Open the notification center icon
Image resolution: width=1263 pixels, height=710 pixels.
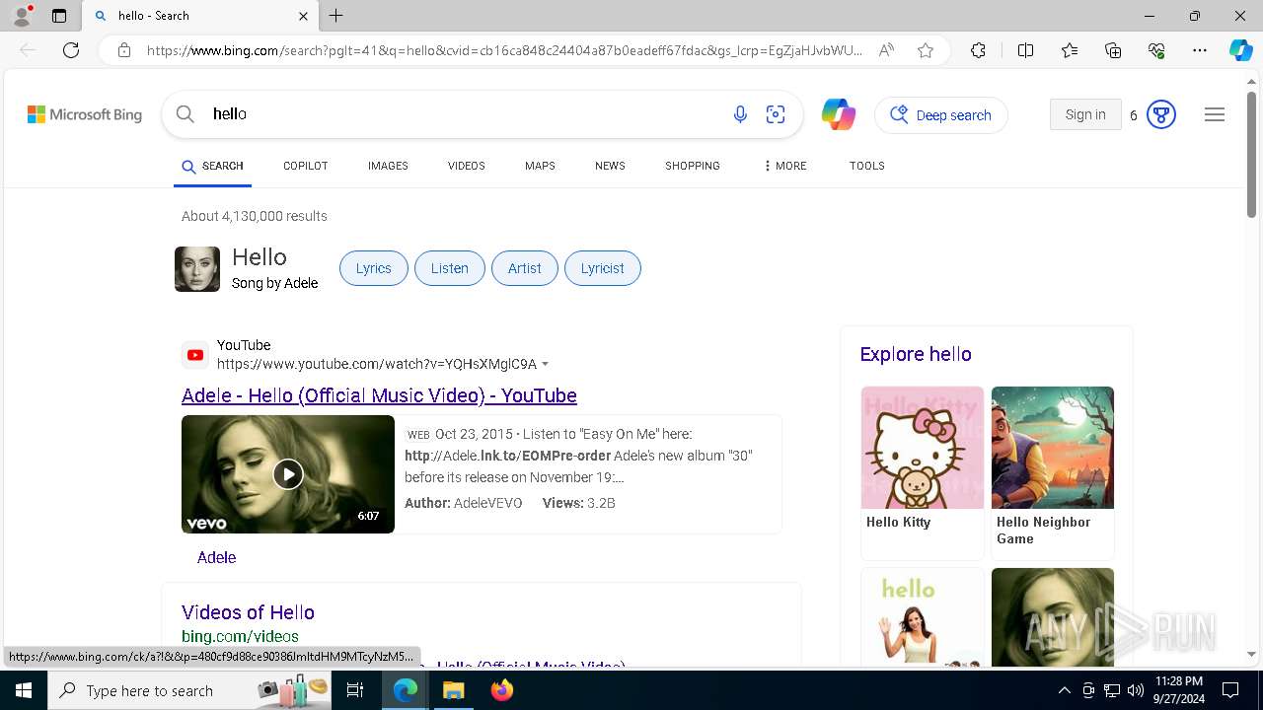(1230, 690)
